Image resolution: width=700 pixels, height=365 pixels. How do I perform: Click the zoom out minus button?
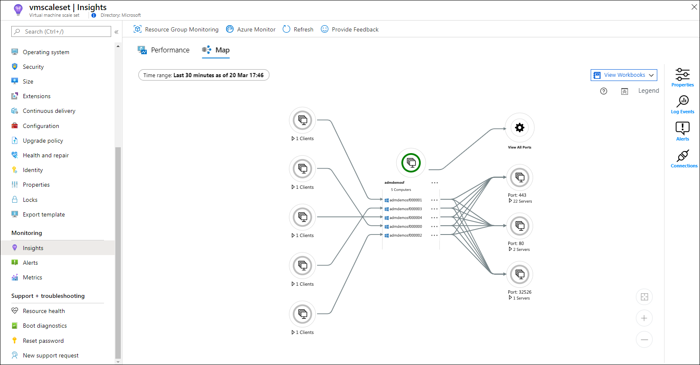click(644, 339)
